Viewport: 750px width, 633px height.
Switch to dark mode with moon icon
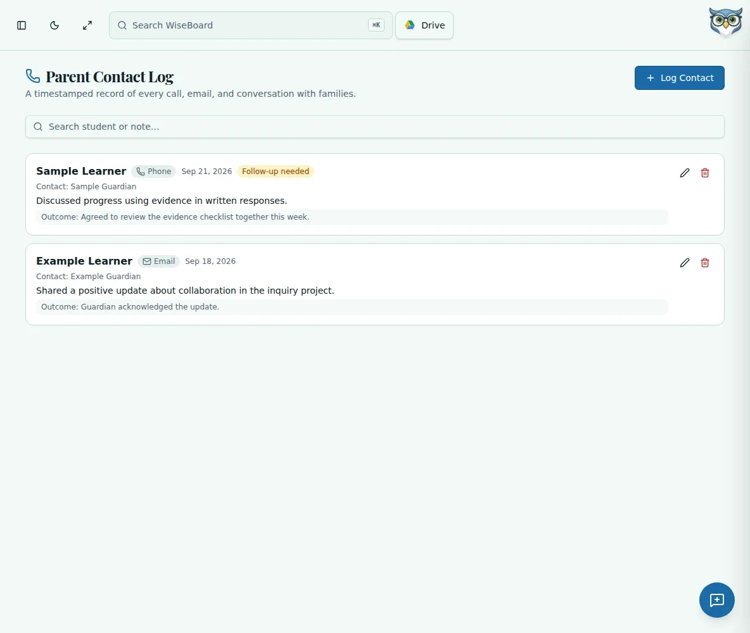click(x=54, y=25)
